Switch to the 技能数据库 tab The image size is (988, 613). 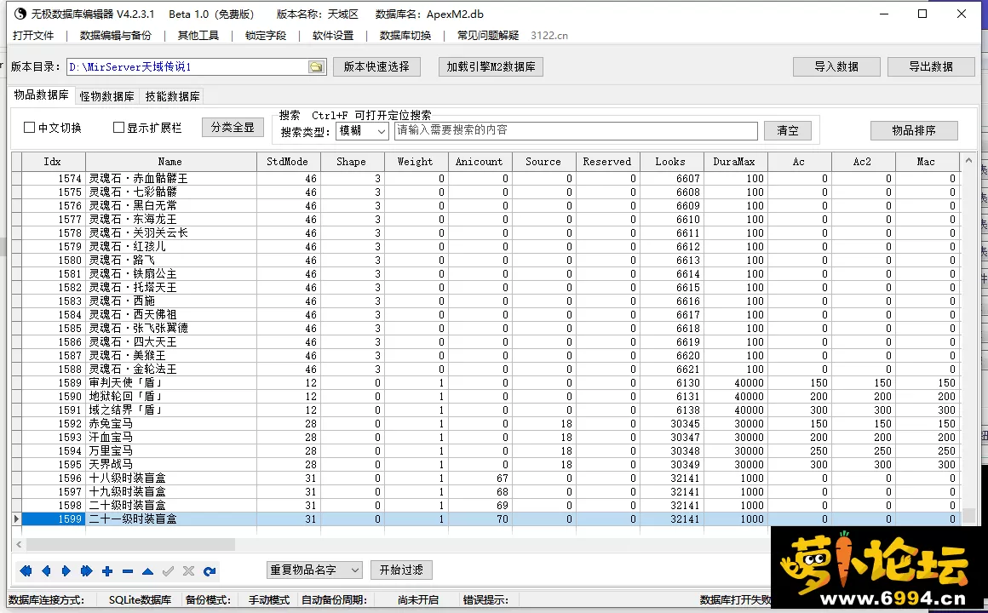(x=172, y=96)
